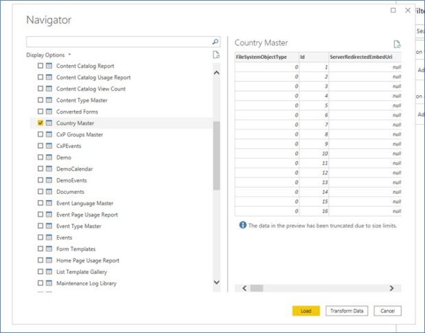425x333 pixels.
Task: Click the table icon next to Maintenance Log Library
Action: (49, 283)
